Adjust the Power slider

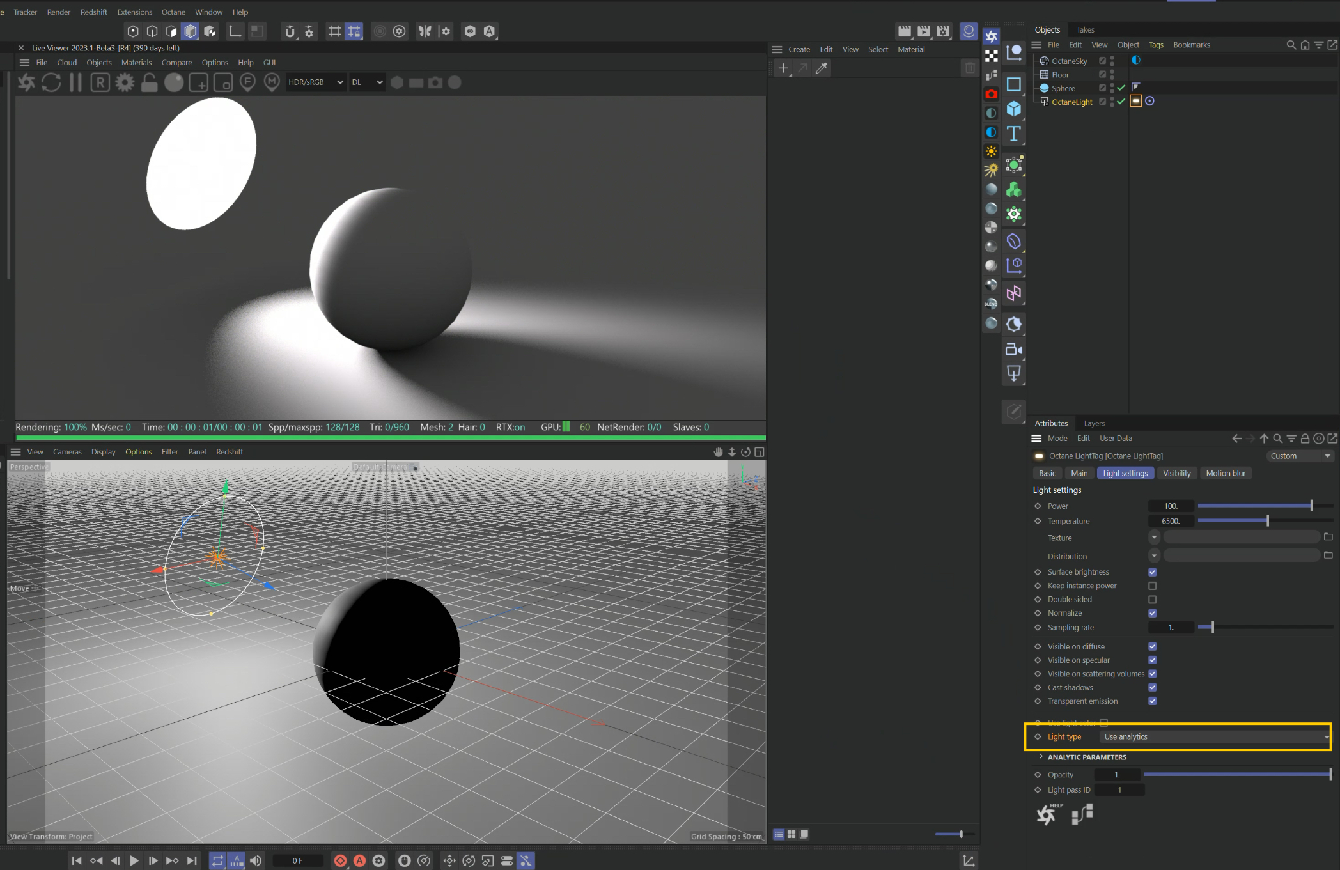click(1311, 506)
